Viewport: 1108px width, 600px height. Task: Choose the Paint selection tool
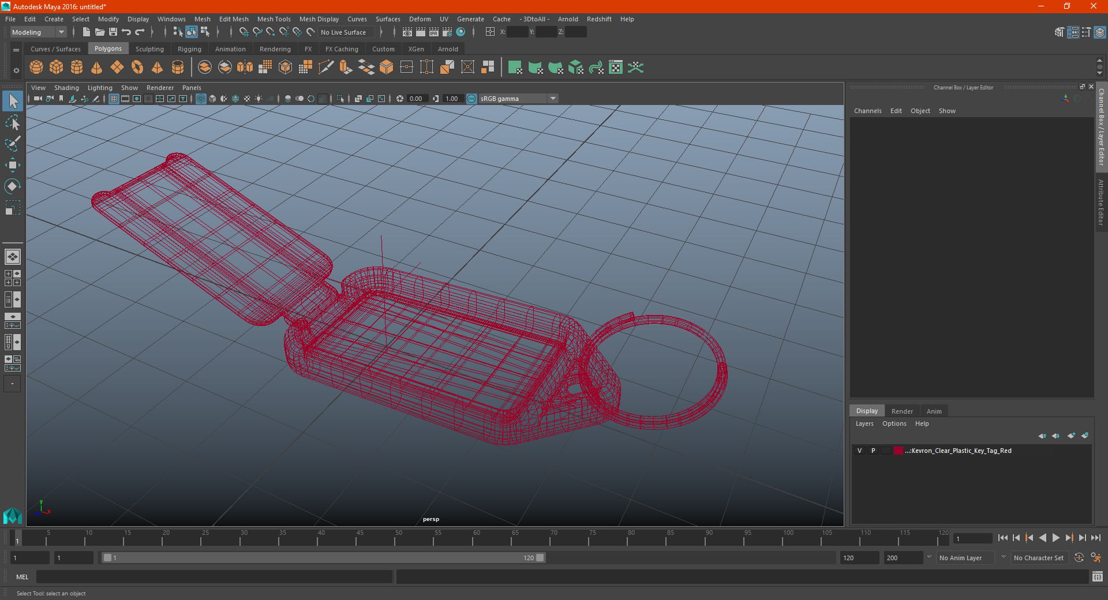coord(13,143)
